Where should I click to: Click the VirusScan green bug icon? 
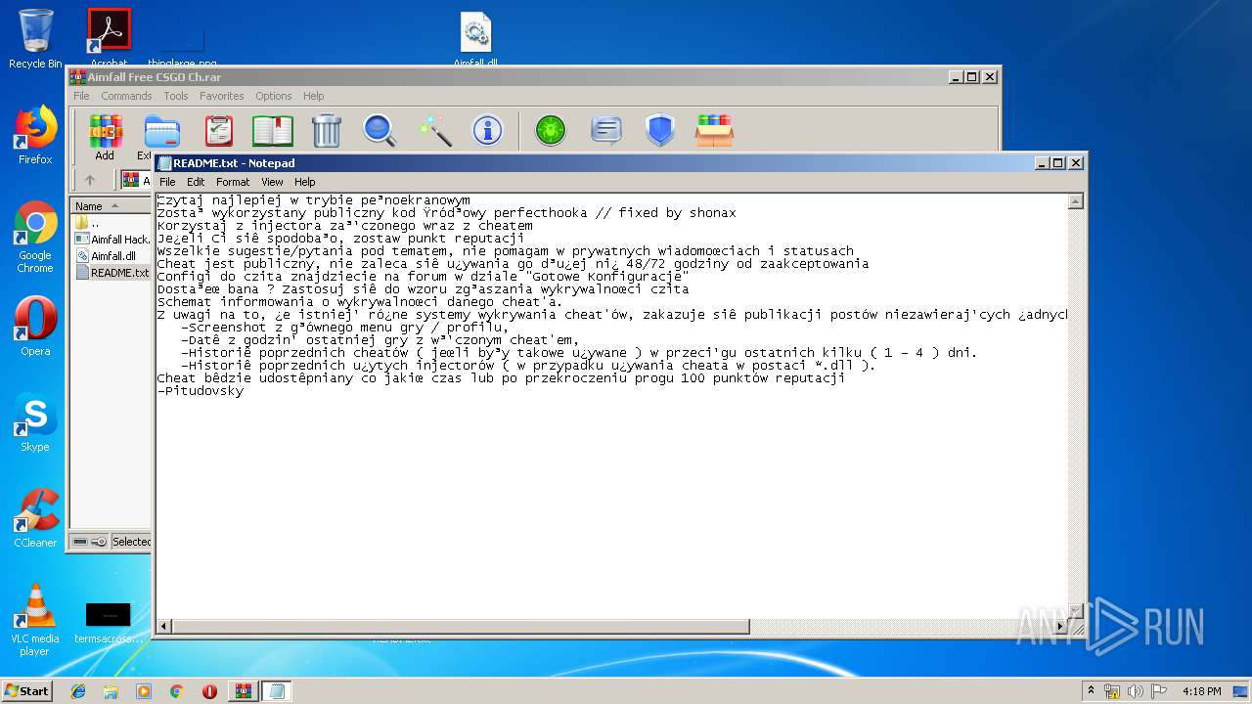[551, 130]
